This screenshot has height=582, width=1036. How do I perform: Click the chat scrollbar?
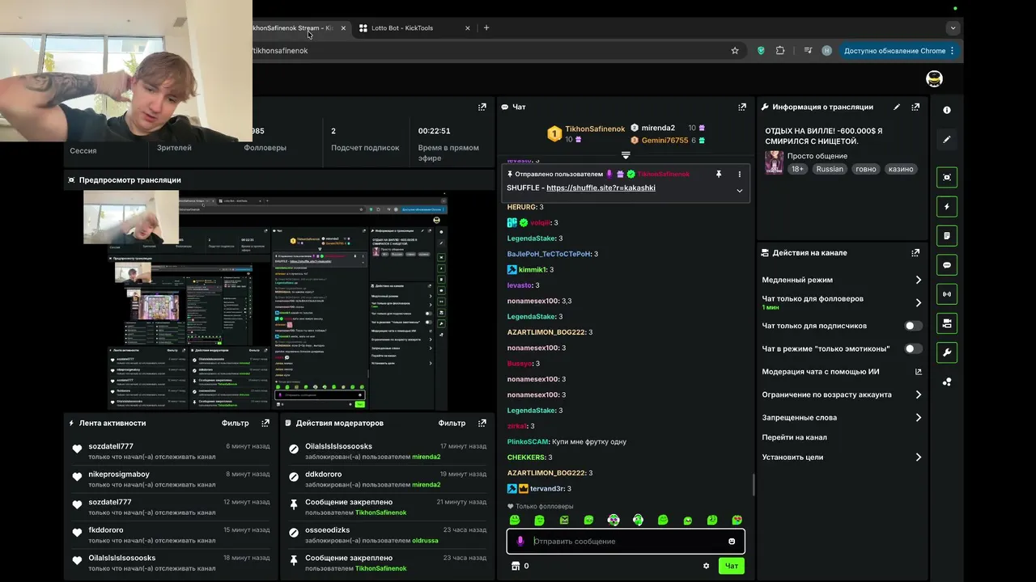(x=754, y=485)
